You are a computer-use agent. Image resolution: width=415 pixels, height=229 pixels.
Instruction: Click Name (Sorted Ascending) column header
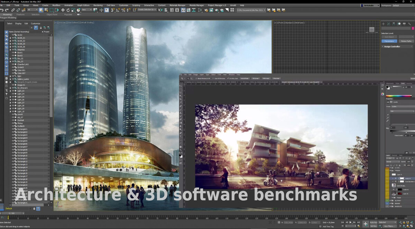[x=19, y=32]
